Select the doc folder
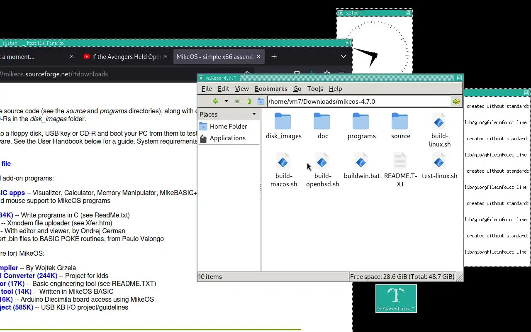This screenshot has height=332, width=531. tap(323, 126)
